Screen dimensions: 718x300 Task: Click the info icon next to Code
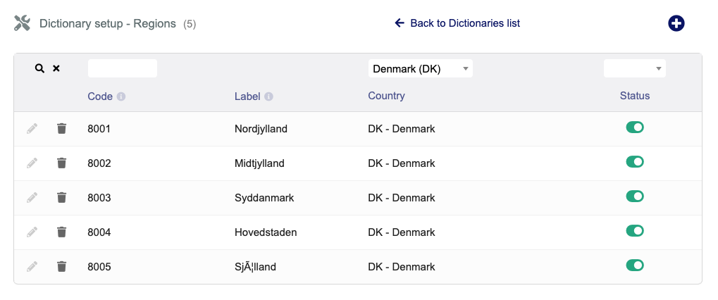pos(121,96)
